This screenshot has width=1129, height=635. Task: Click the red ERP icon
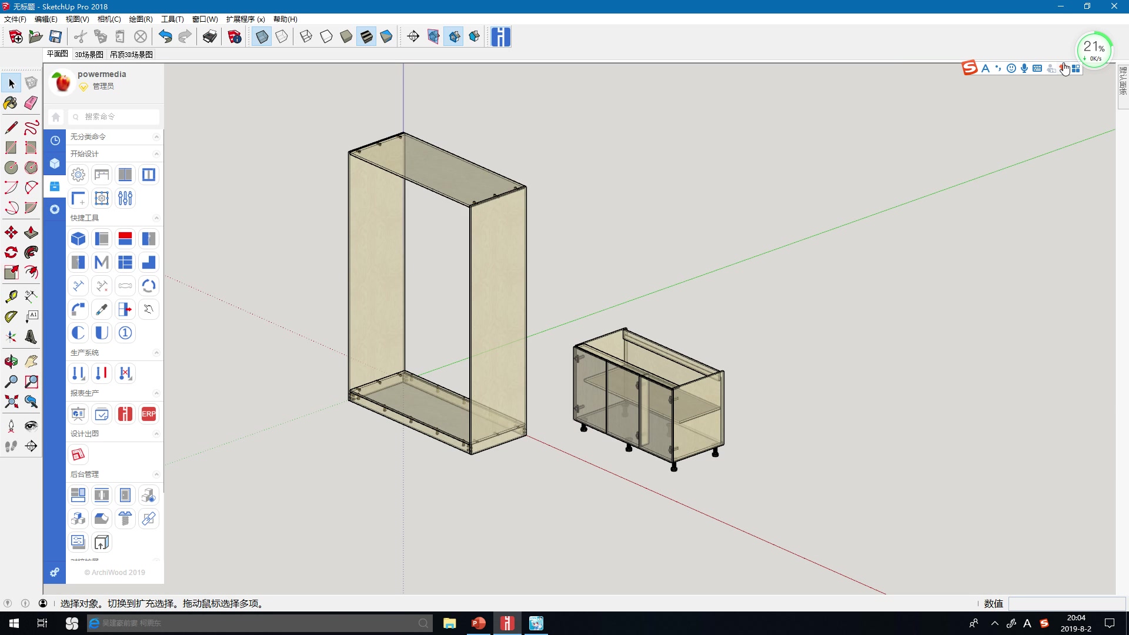(x=149, y=414)
